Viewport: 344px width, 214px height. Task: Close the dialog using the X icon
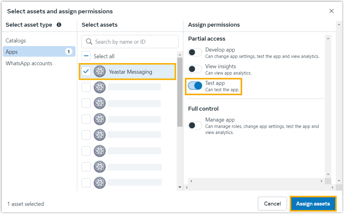tap(331, 11)
